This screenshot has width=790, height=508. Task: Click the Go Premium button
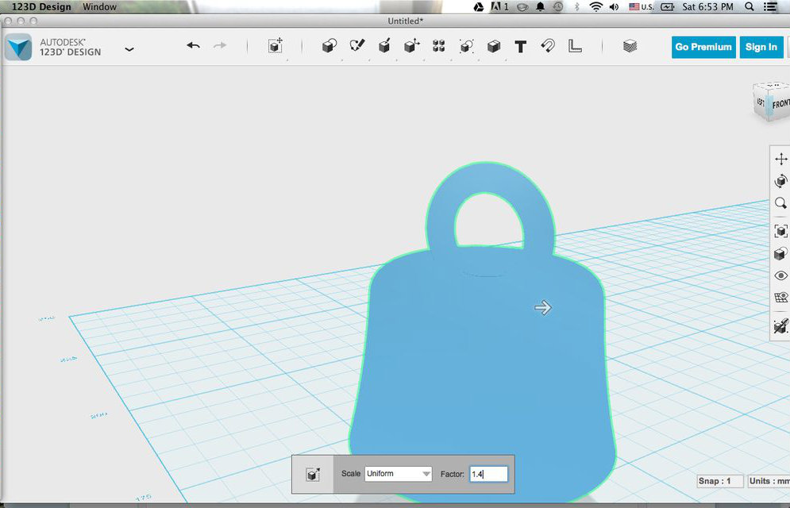[x=703, y=48]
